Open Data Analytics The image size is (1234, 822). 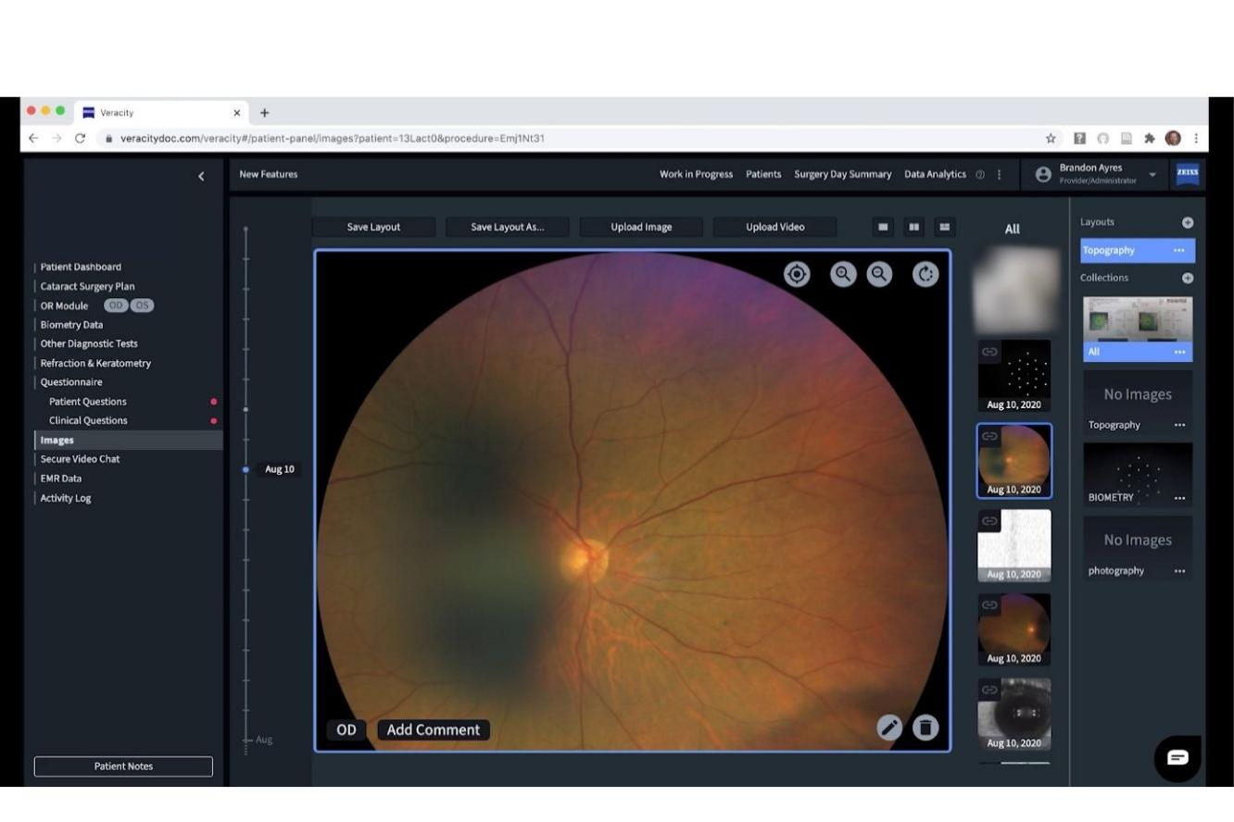click(x=935, y=174)
